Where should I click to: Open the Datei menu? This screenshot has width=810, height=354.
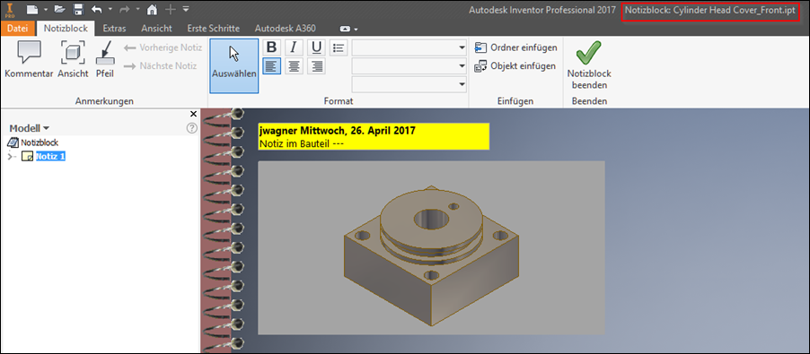pyautogui.click(x=18, y=29)
